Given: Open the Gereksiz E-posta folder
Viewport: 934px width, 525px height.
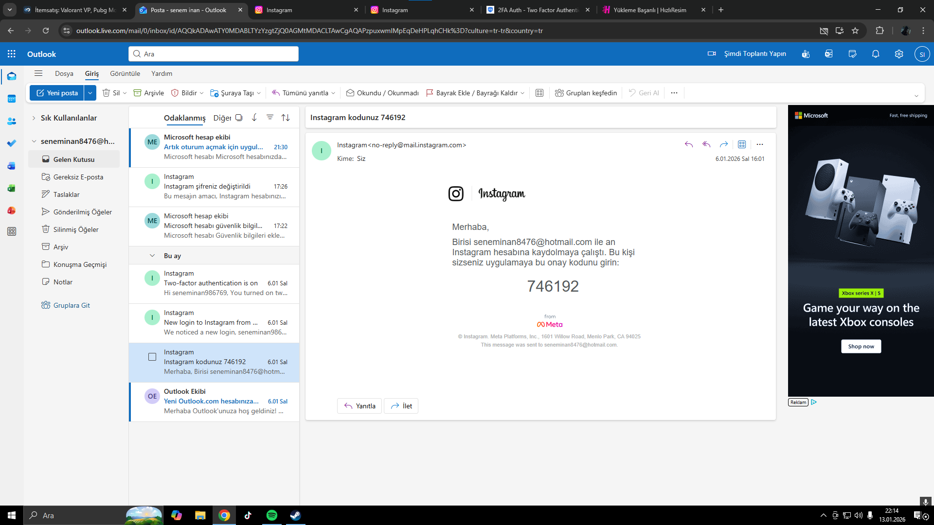Looking at the screenshot, I should [x=74, y=177].
